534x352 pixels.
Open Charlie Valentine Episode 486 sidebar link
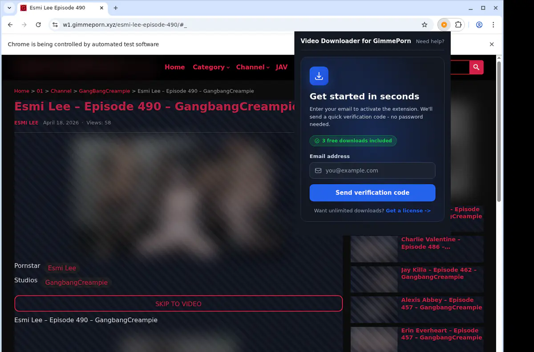click(x=431, y=243)
